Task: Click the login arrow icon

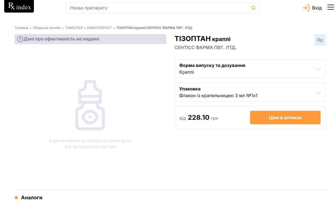Action: pyautogui.click(x=306, y=8)
